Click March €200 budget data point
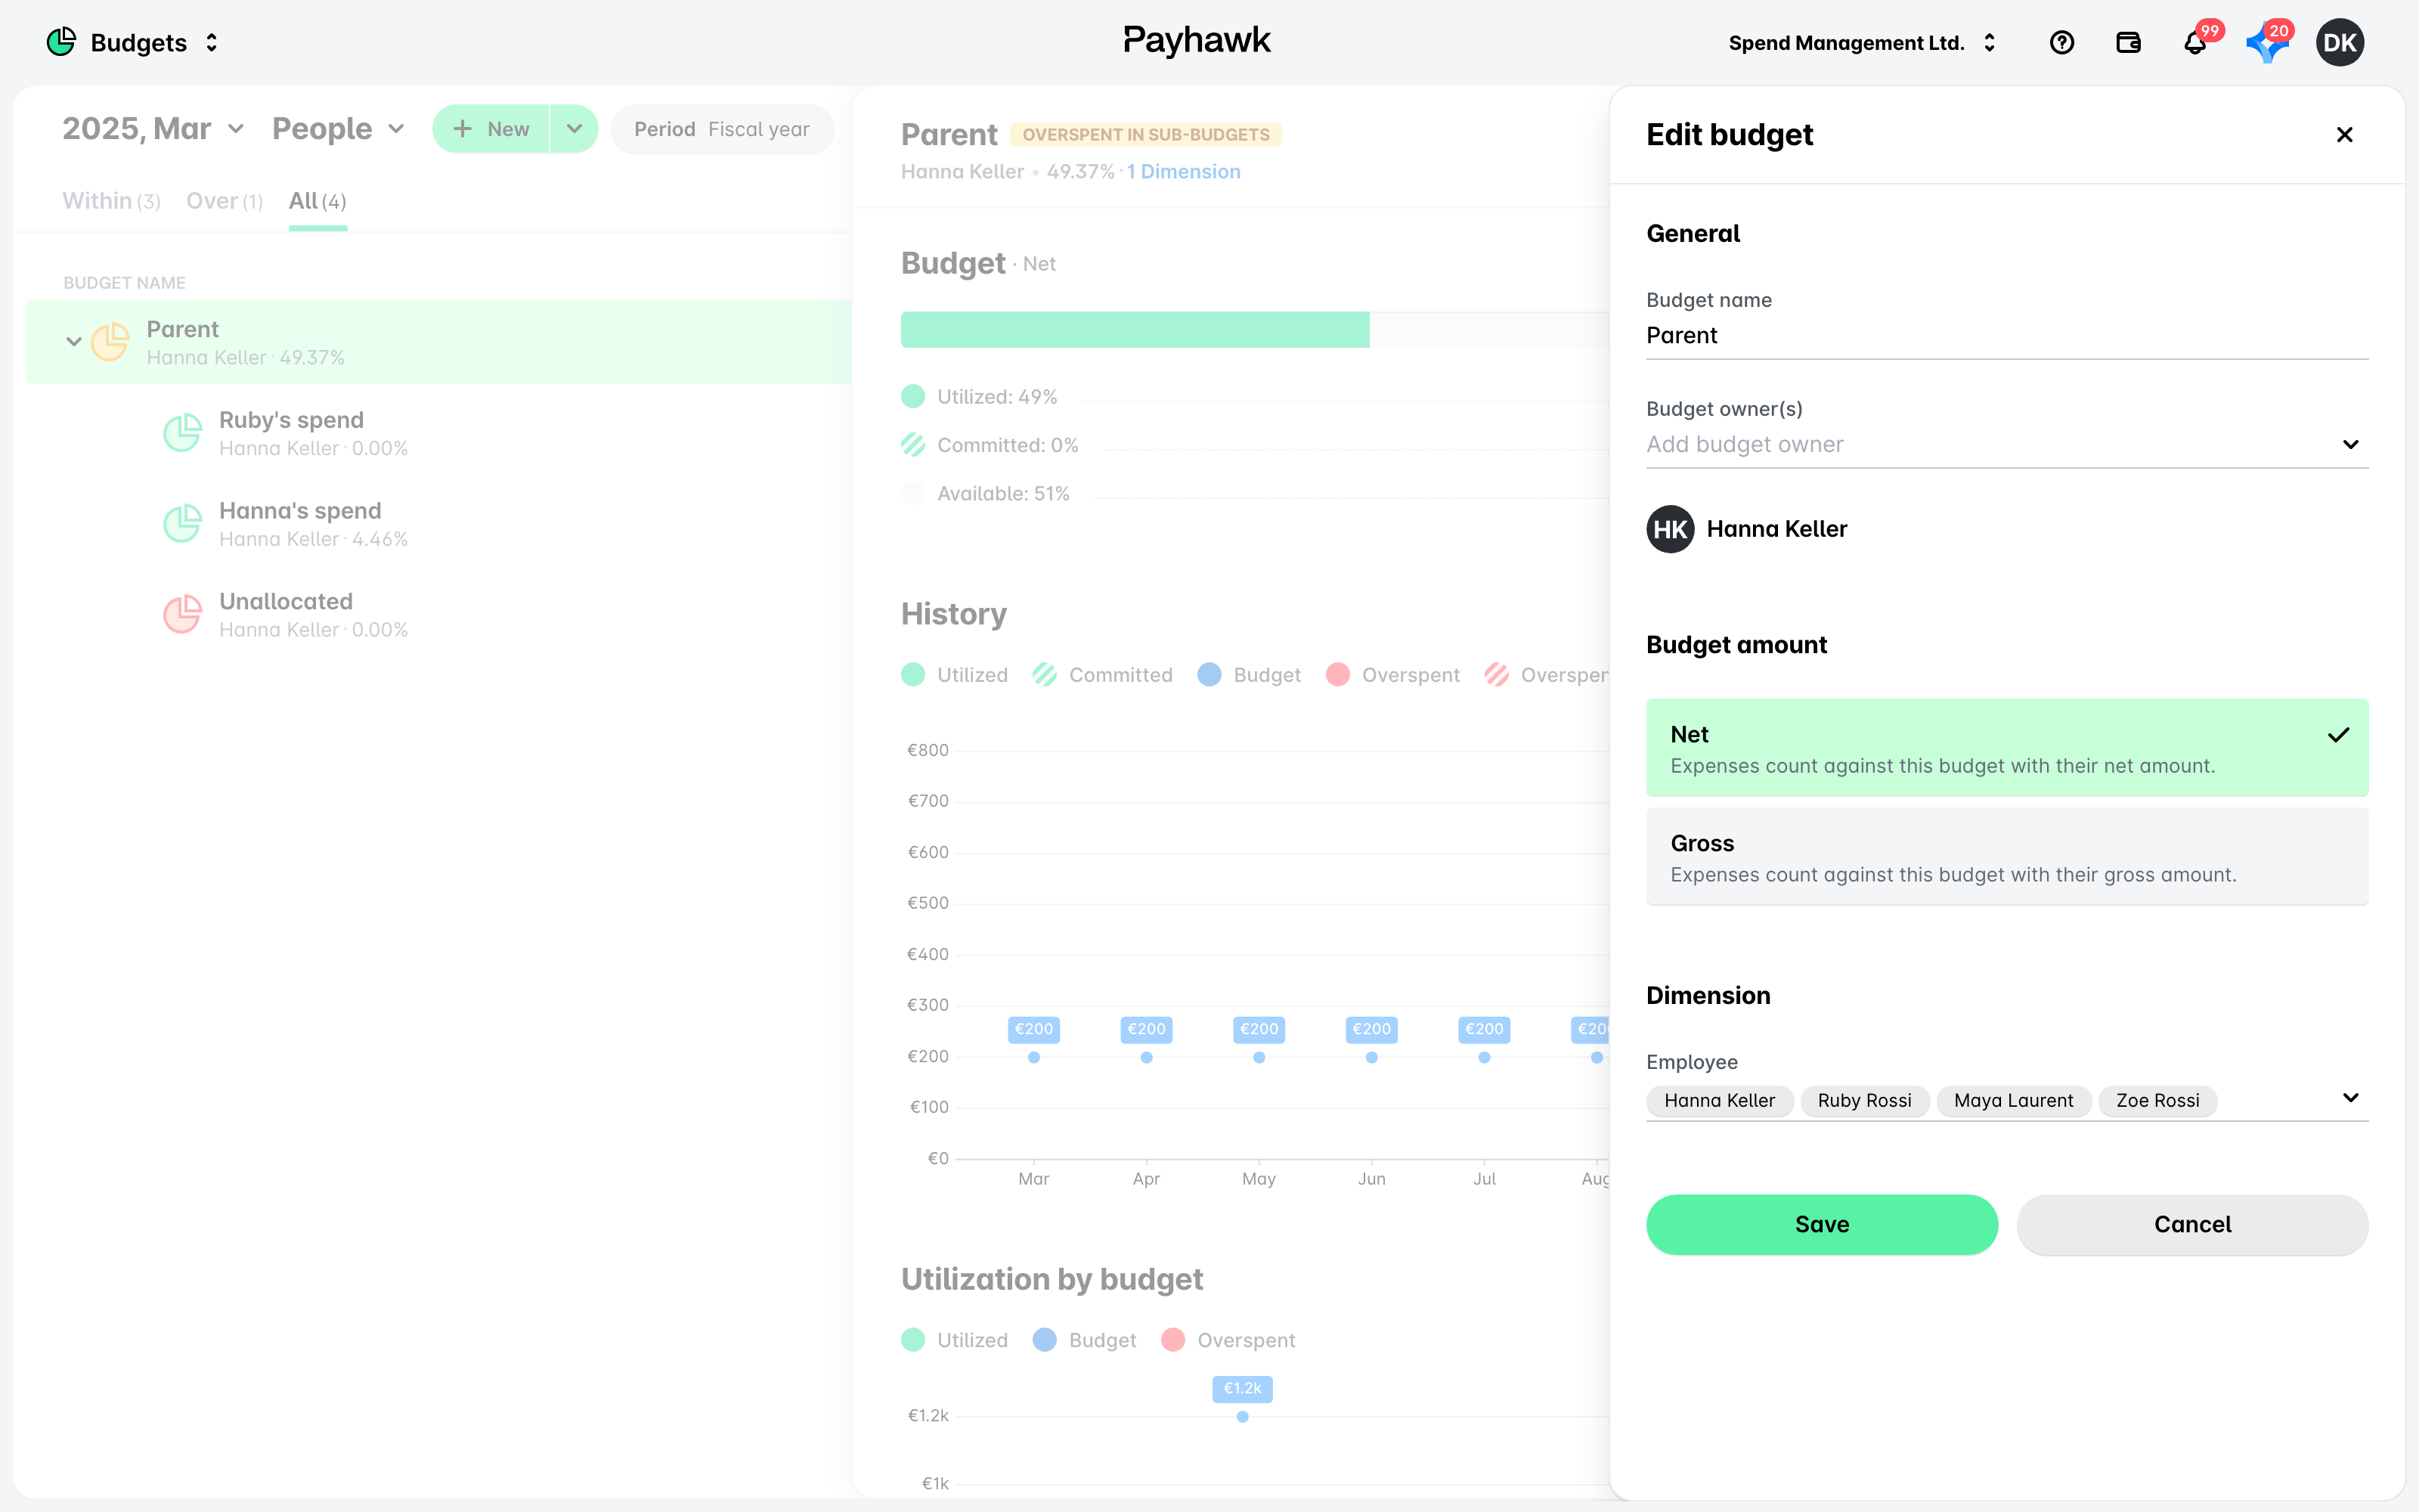 pyautogui.click(x=1033, y=1057)
